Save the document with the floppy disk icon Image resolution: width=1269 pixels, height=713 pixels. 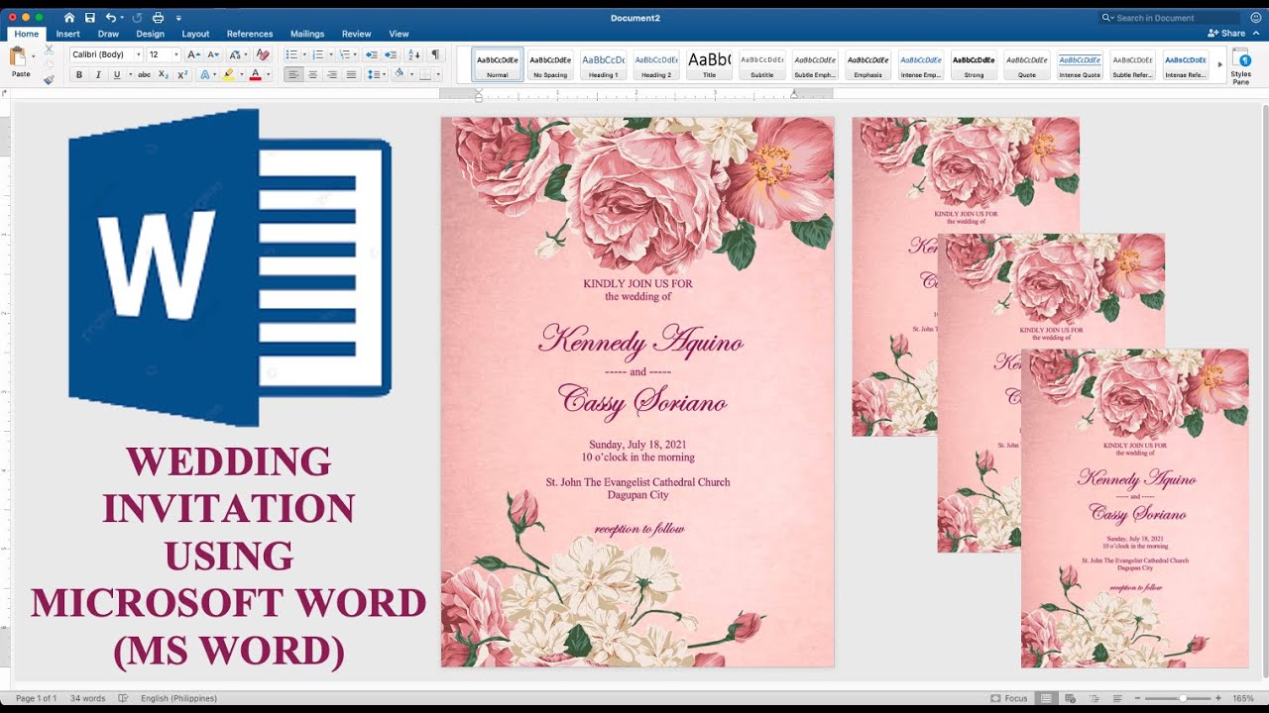(x=90, y=18)
